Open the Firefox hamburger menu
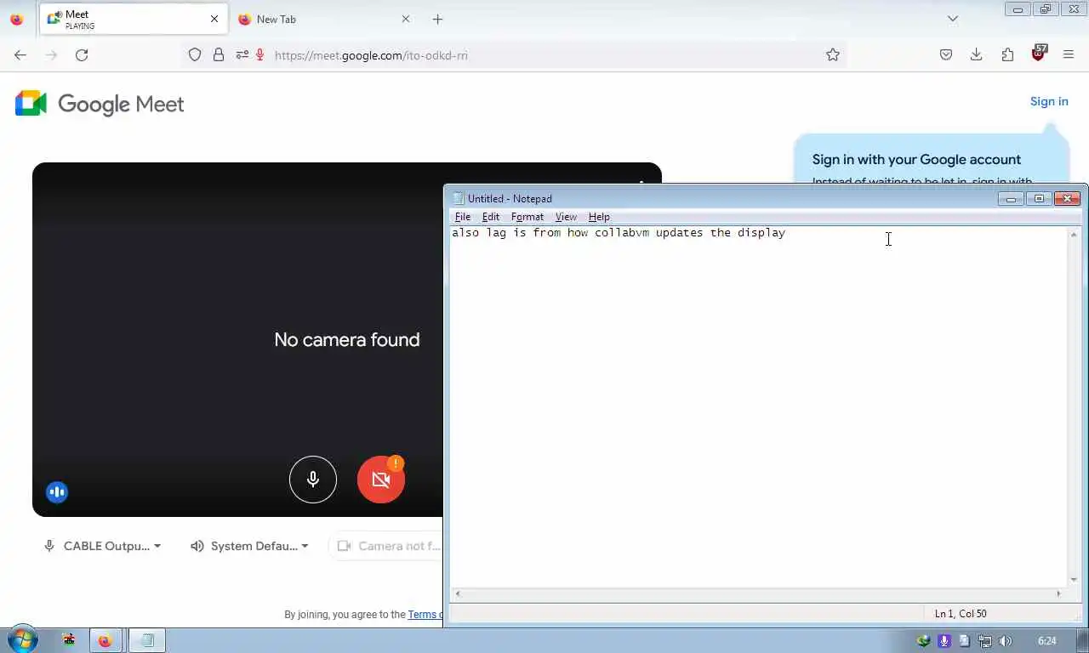 (1069, 54)
